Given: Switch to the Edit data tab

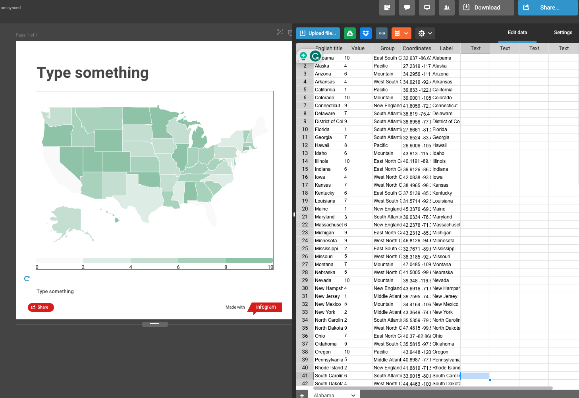Looking at the screenshot, I should (517, 33).
